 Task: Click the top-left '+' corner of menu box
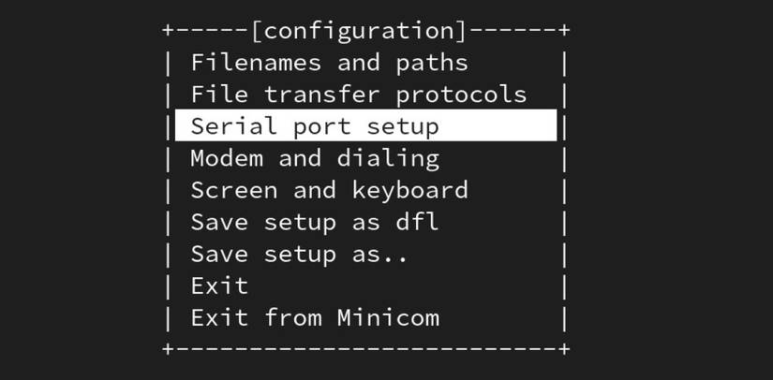168,31
